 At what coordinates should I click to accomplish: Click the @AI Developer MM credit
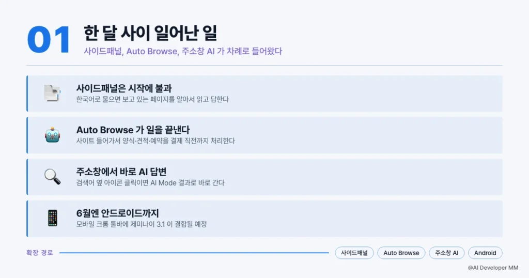click(x=493, y=268)
